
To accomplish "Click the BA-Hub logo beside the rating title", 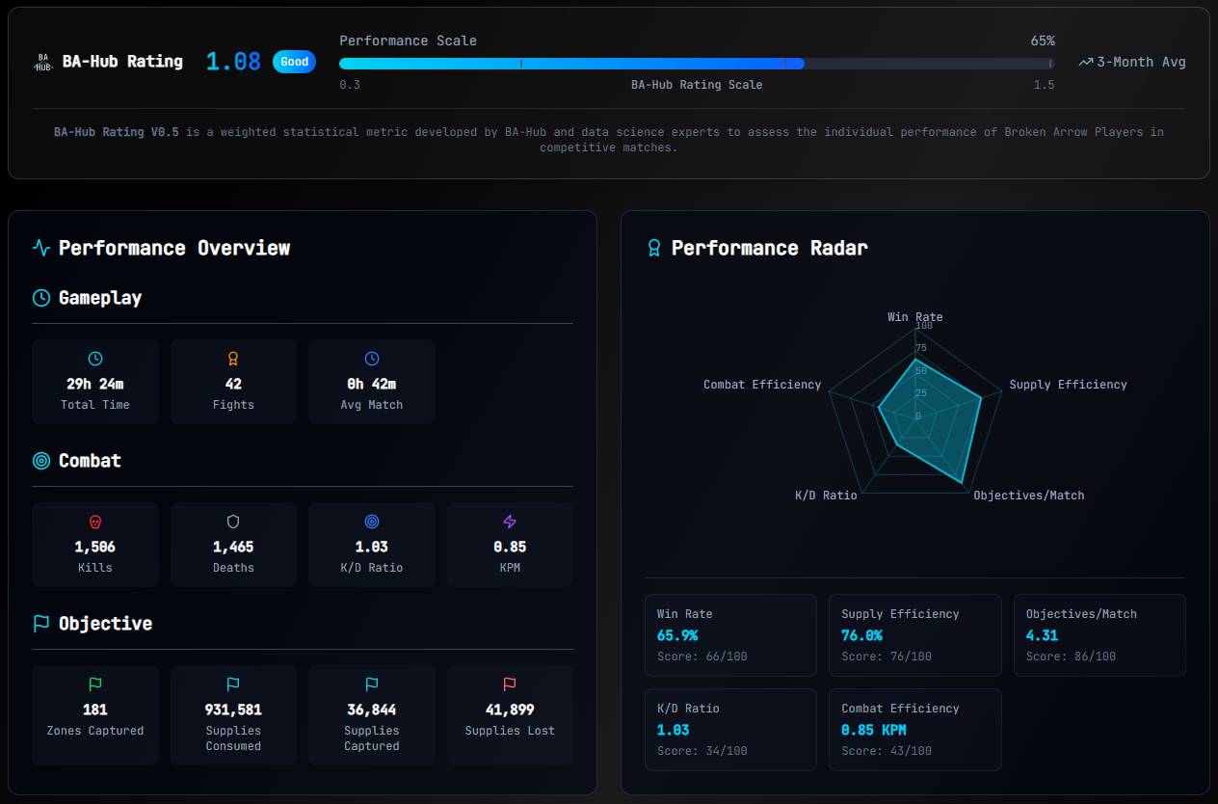I will [x=43, y=62].
